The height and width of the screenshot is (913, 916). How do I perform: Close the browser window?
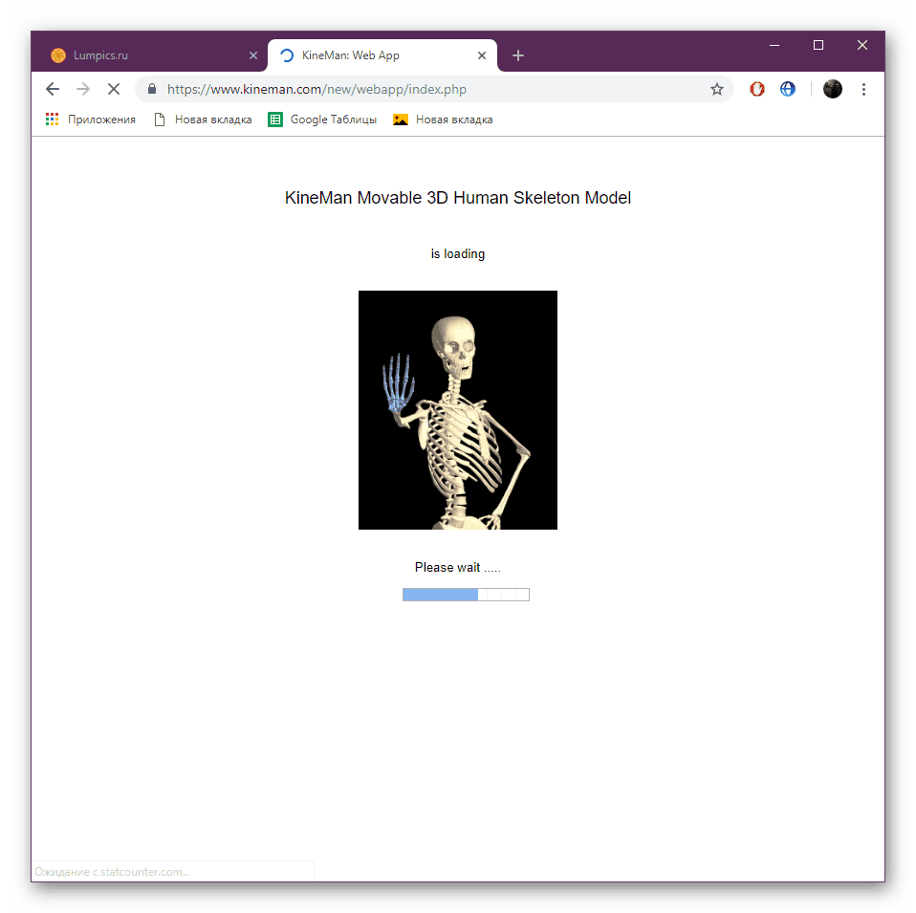coord(862,45)
